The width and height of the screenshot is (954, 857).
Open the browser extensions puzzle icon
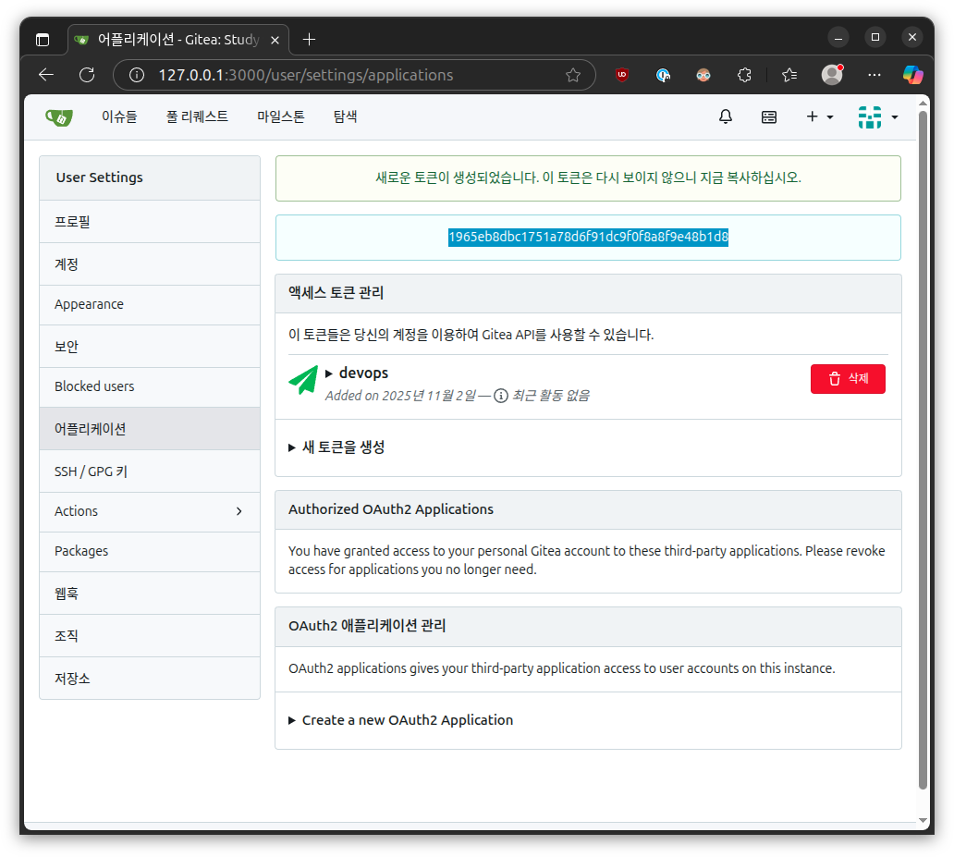point(744,75)
